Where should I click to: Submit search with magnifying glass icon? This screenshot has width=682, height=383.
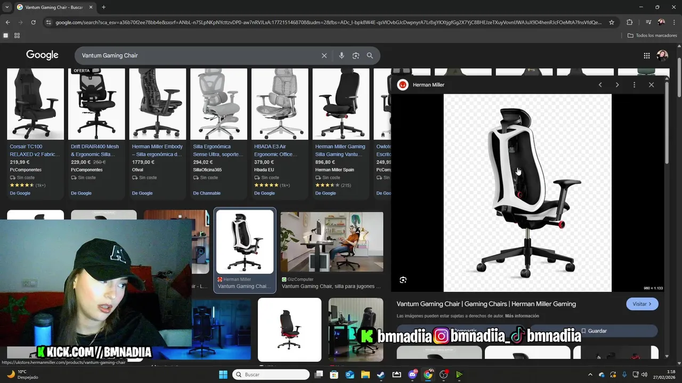coord(370,55)
